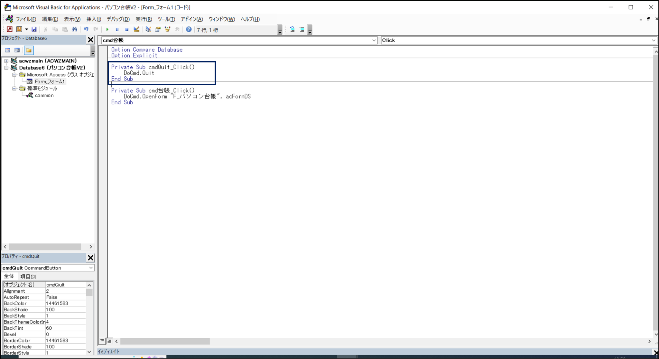This screenshot has width=659, height=359.
Task: Open the Click procedure dropdown
Action: tap(653, 40)
